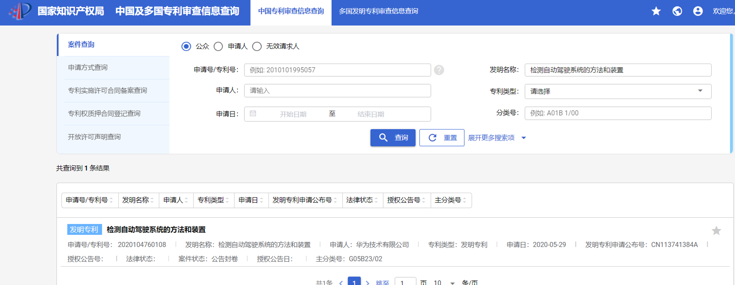This screenshot has width=735, height=285.
Task: Star the 检测自动驾驶系统 result as favorite
Action: point(716,231)
